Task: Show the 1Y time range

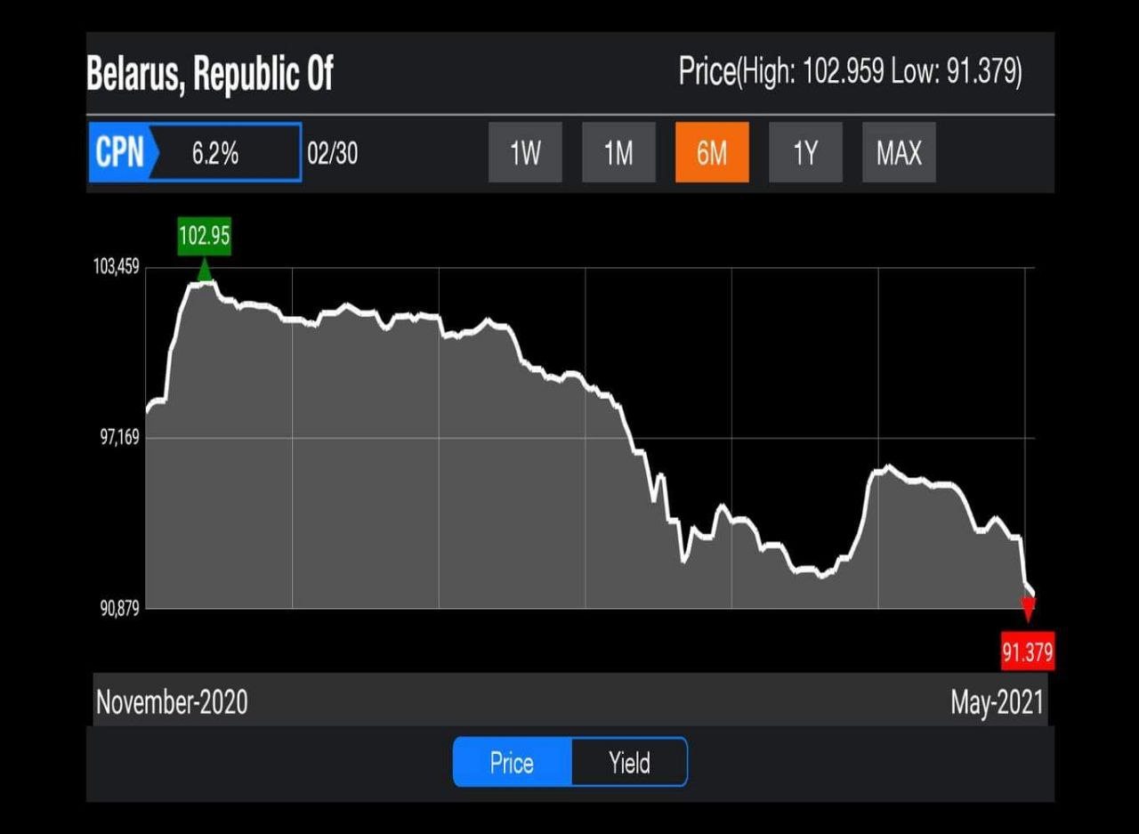Action: coord(805,153)
